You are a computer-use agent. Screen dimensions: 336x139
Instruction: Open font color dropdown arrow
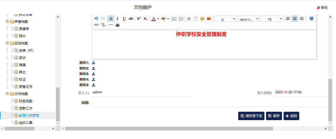158,19
